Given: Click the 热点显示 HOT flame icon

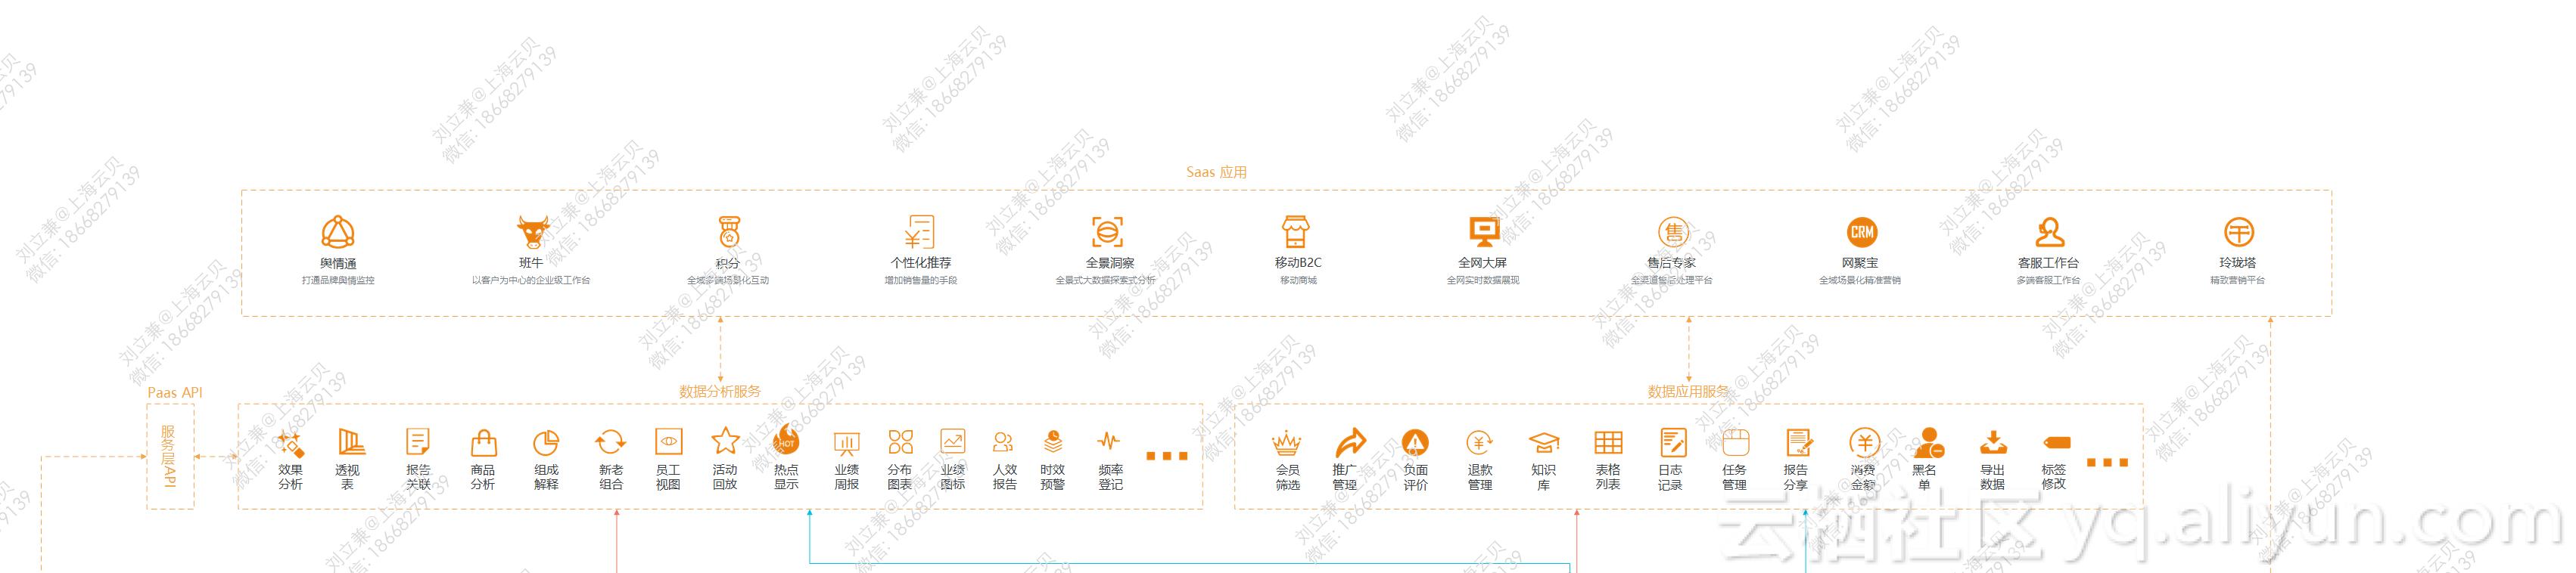Looking at the screenshot, I should coord(786,440).
